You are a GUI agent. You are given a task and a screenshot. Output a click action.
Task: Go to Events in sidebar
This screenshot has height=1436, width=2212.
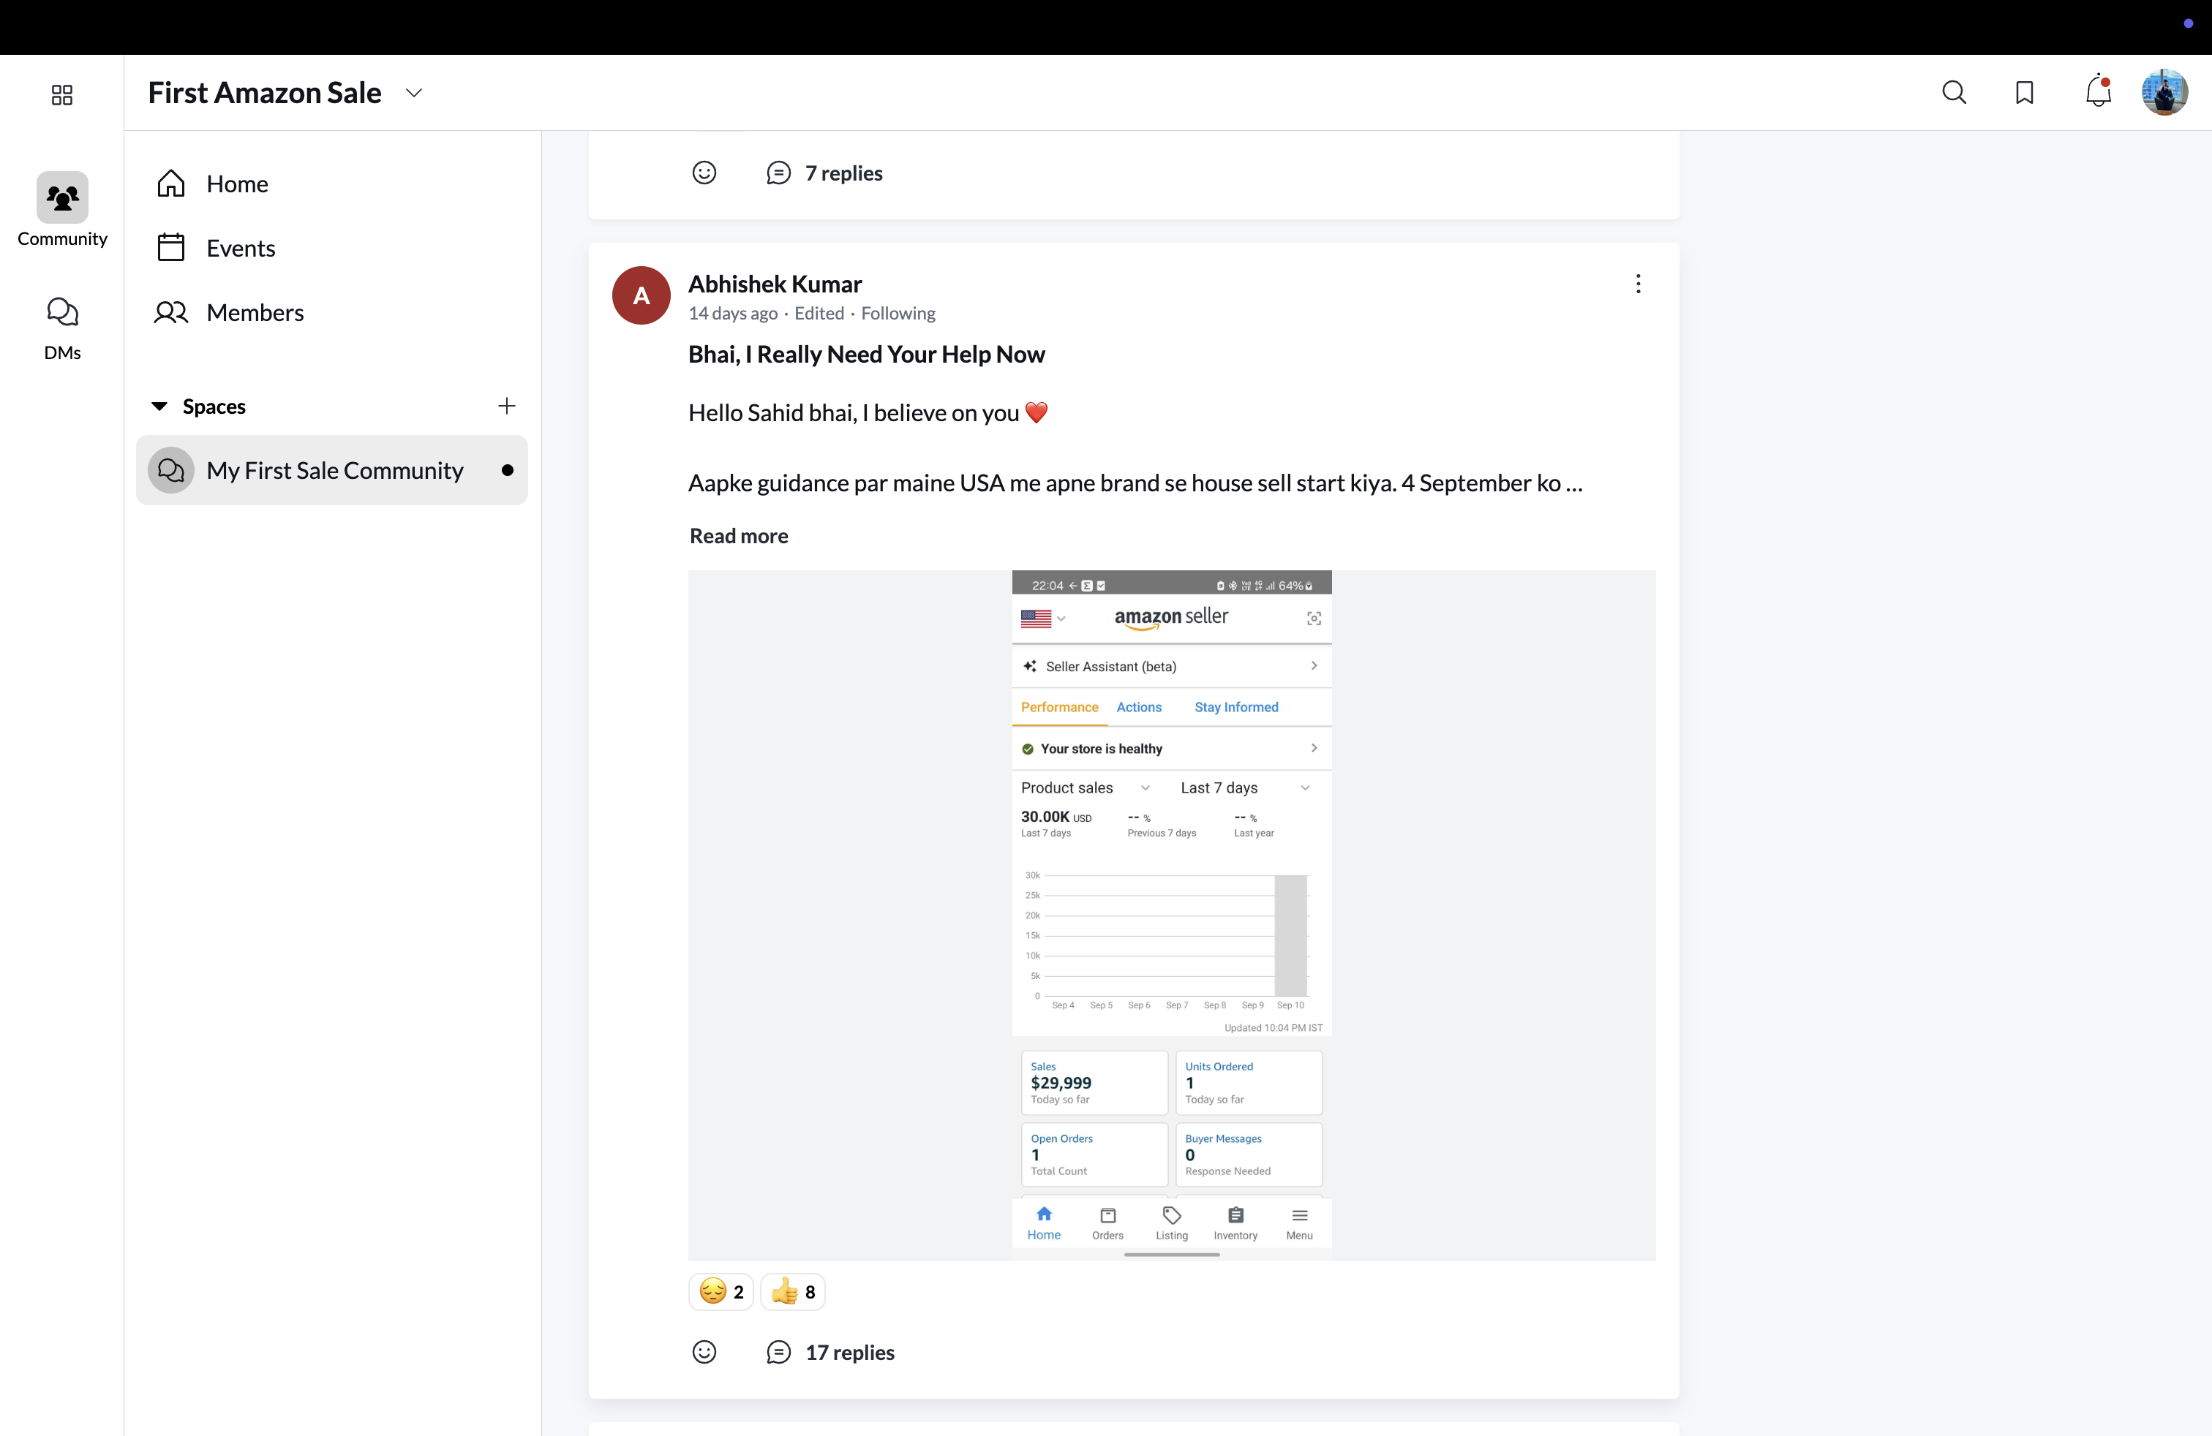240,248
